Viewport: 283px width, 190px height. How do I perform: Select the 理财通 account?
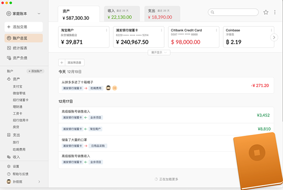pos(17,107)
